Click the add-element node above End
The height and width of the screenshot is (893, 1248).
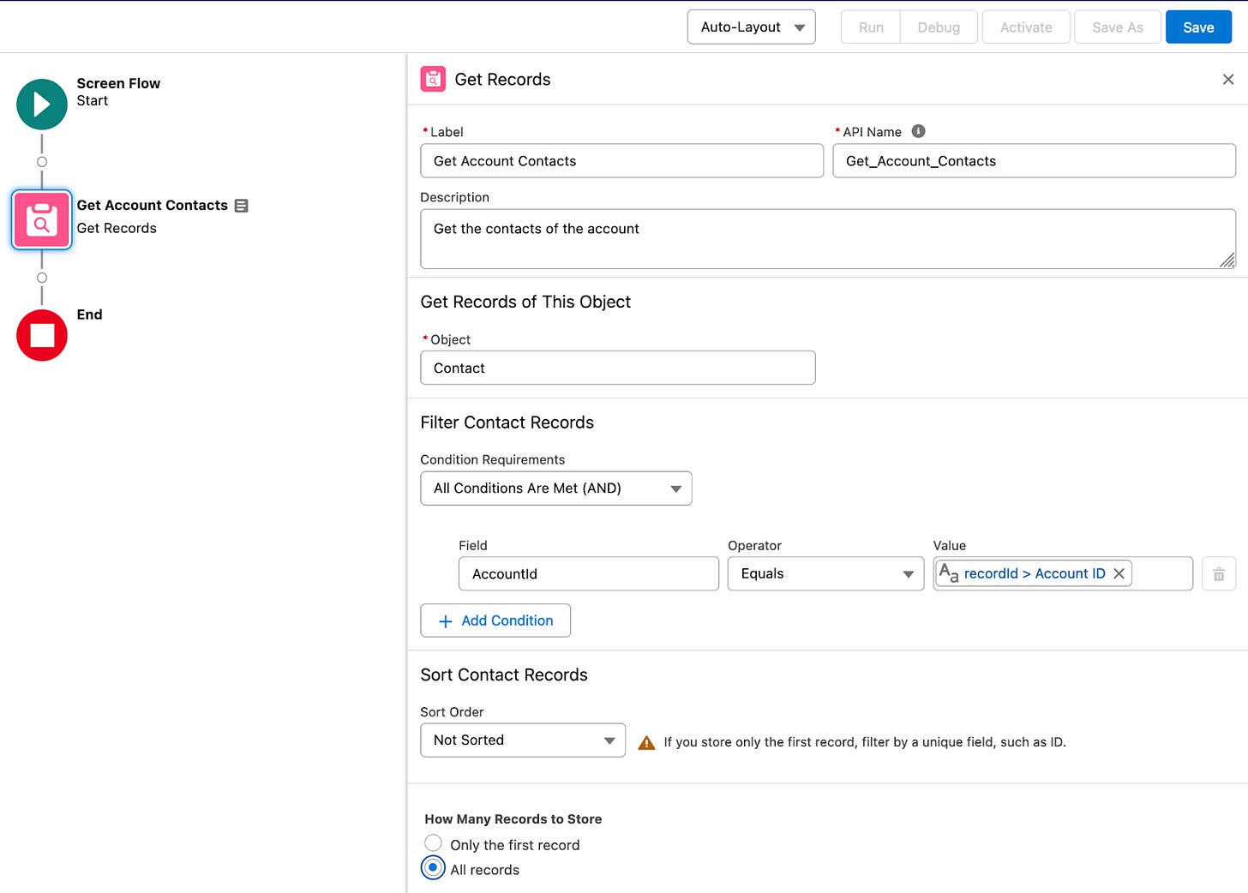pyautogui.click(x=42, y=278)
